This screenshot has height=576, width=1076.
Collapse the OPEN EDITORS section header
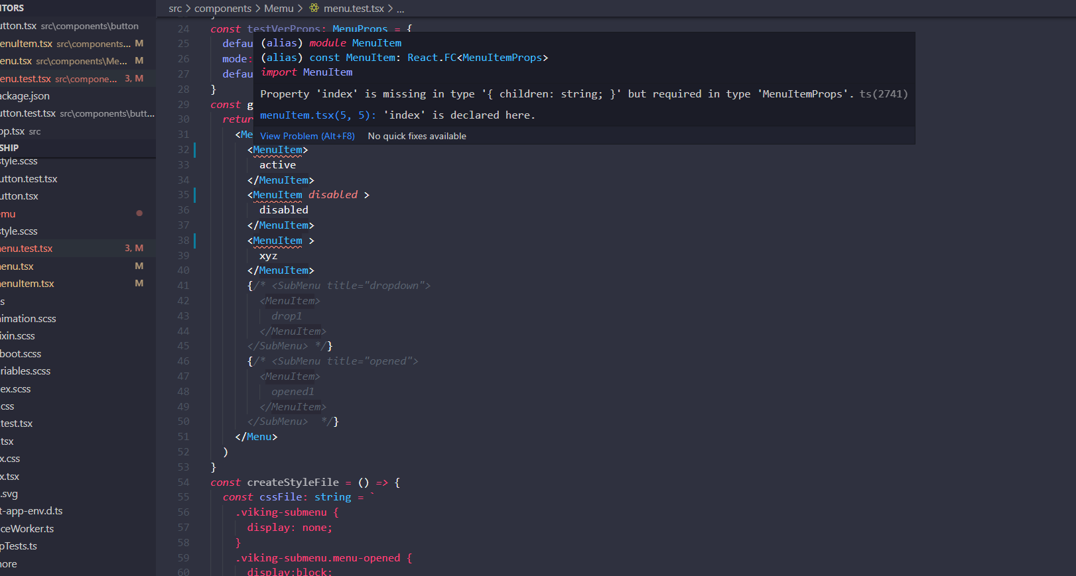pyautogui.click(x=78, y=8)
